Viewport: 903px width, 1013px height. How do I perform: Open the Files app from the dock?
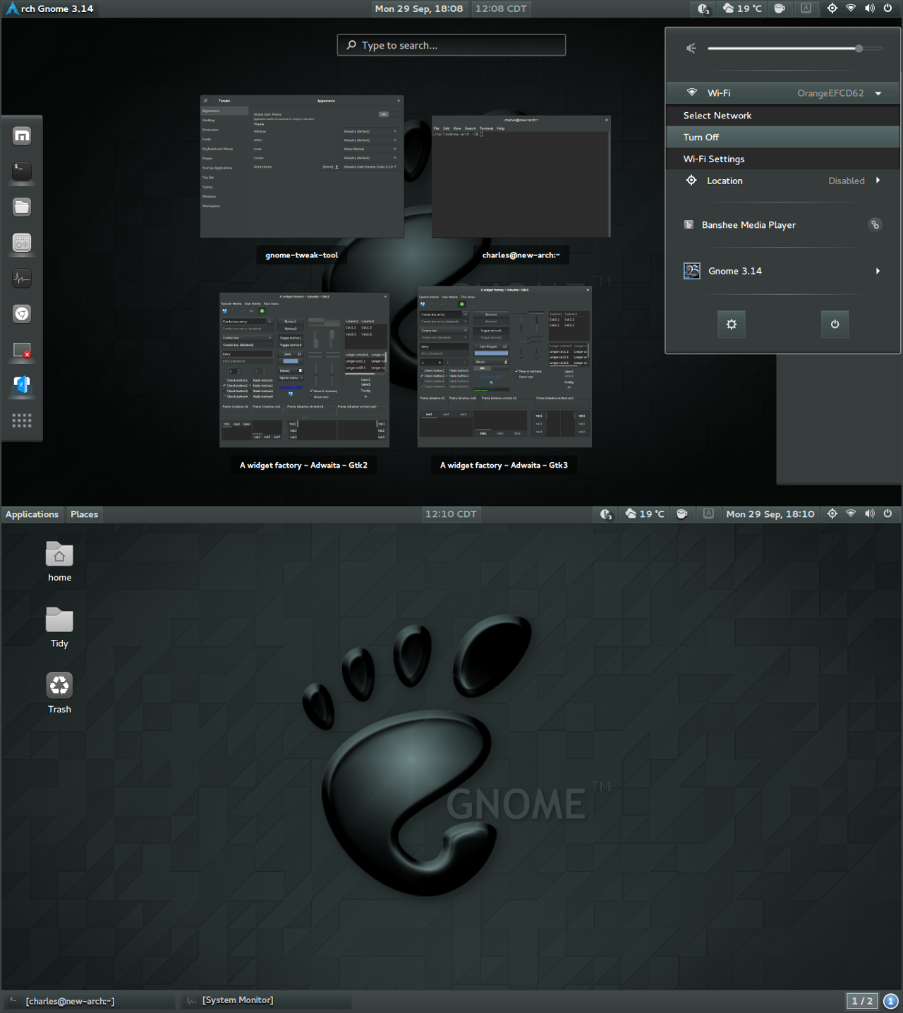click(21, 207)
